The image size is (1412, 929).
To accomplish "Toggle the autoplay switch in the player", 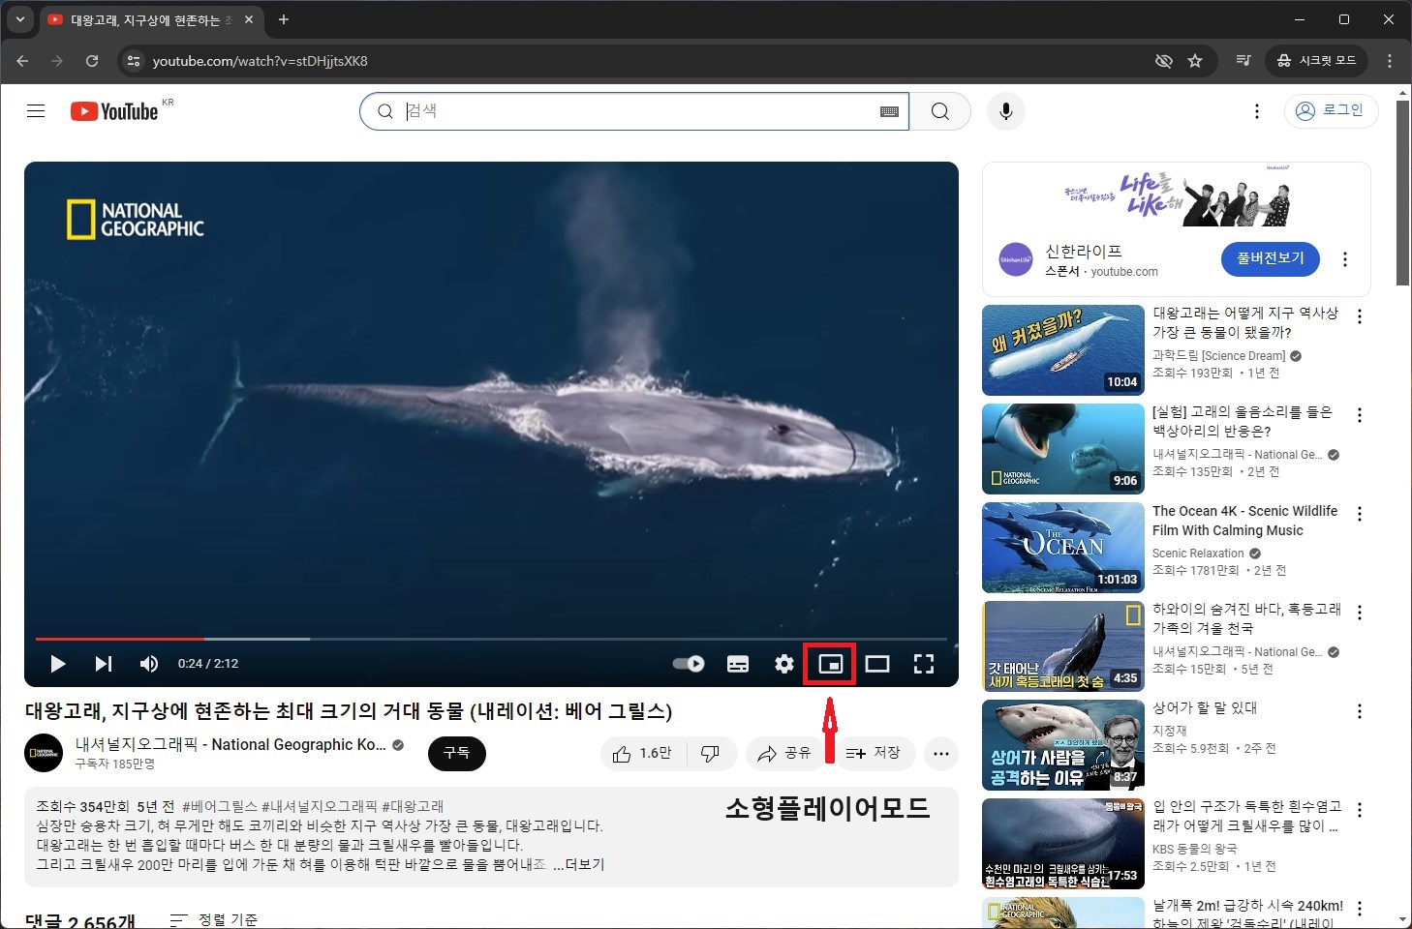I will click(x=689, y=664).
